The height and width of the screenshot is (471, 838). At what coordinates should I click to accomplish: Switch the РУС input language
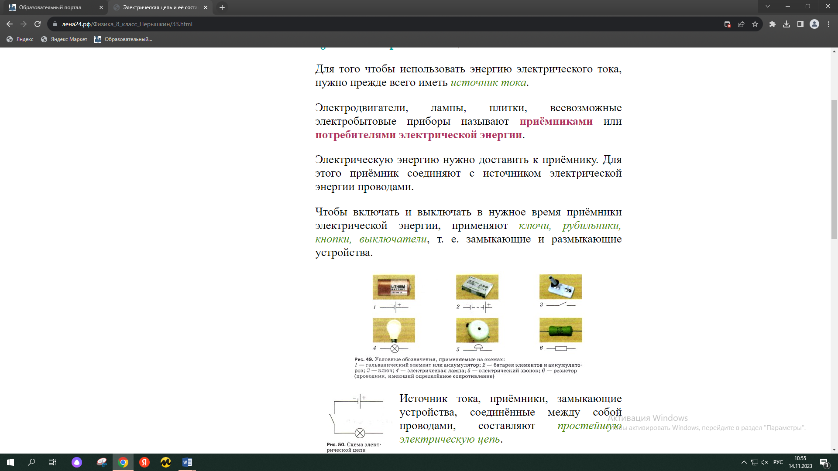coord(778,462)
